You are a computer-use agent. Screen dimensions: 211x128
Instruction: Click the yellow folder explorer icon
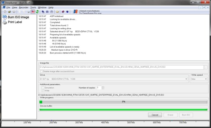(57, 12)
